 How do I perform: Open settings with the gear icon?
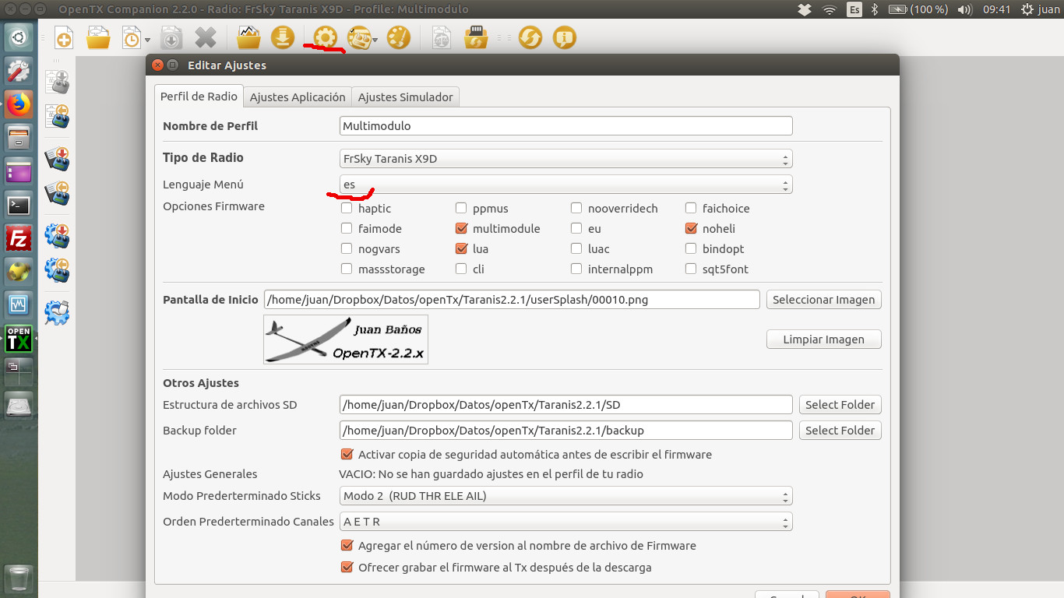point(325,37)
